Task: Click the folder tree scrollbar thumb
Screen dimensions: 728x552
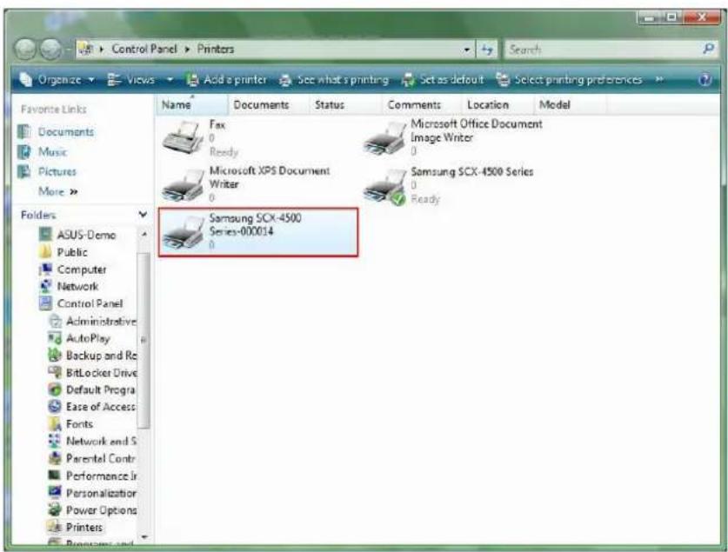Action: point(144,341)
